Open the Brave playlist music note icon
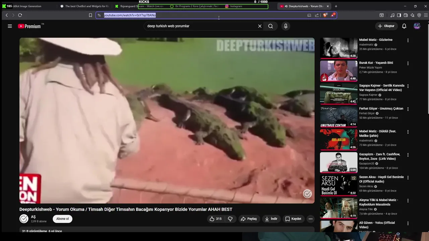The image size is (429, 241). [392, 15]
